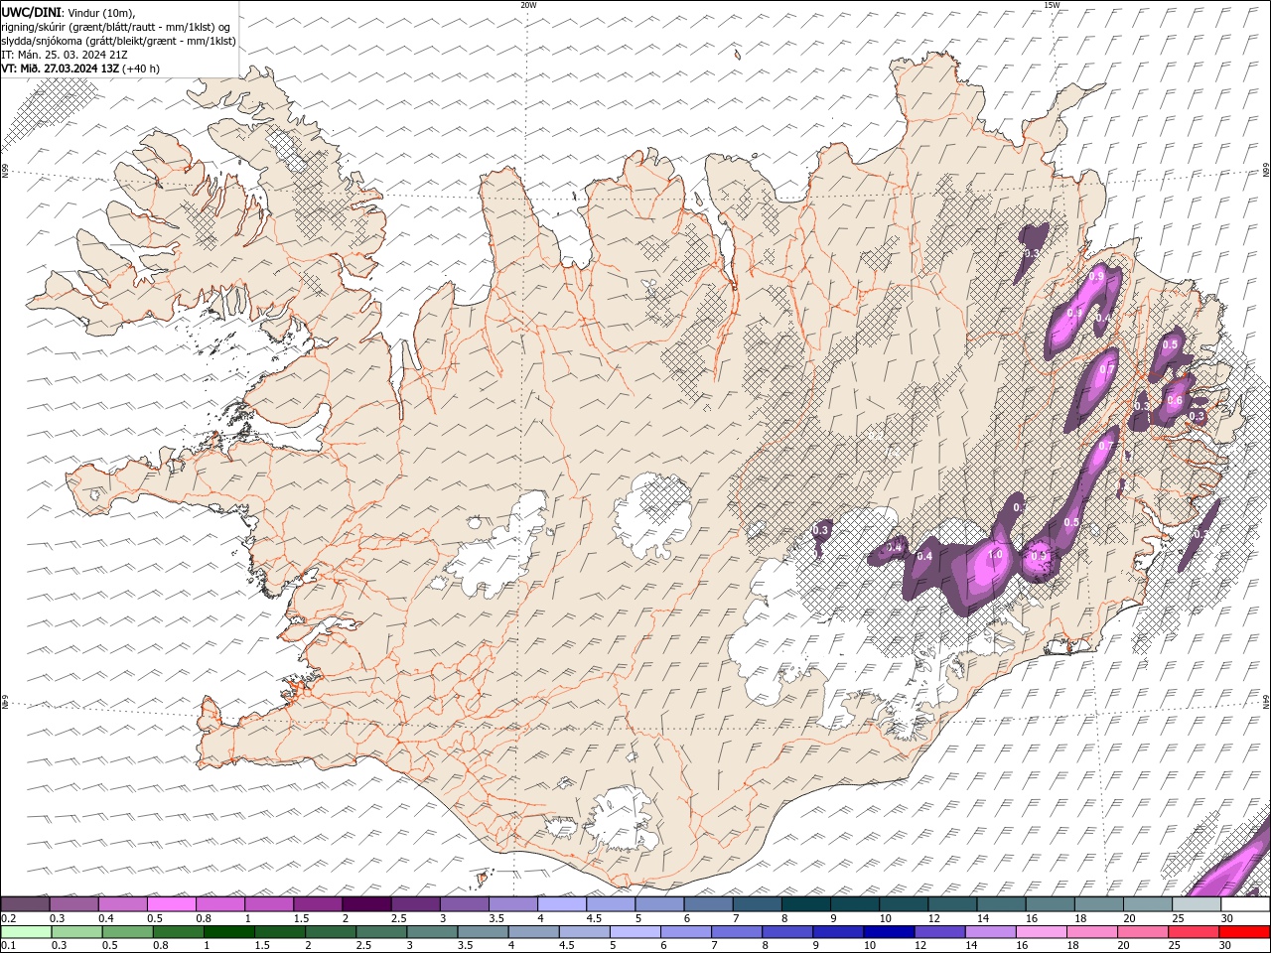Screen dimensions: 1271x953
Task: Select the red 25 swatch in the lower legend row
Action: 1194,932
